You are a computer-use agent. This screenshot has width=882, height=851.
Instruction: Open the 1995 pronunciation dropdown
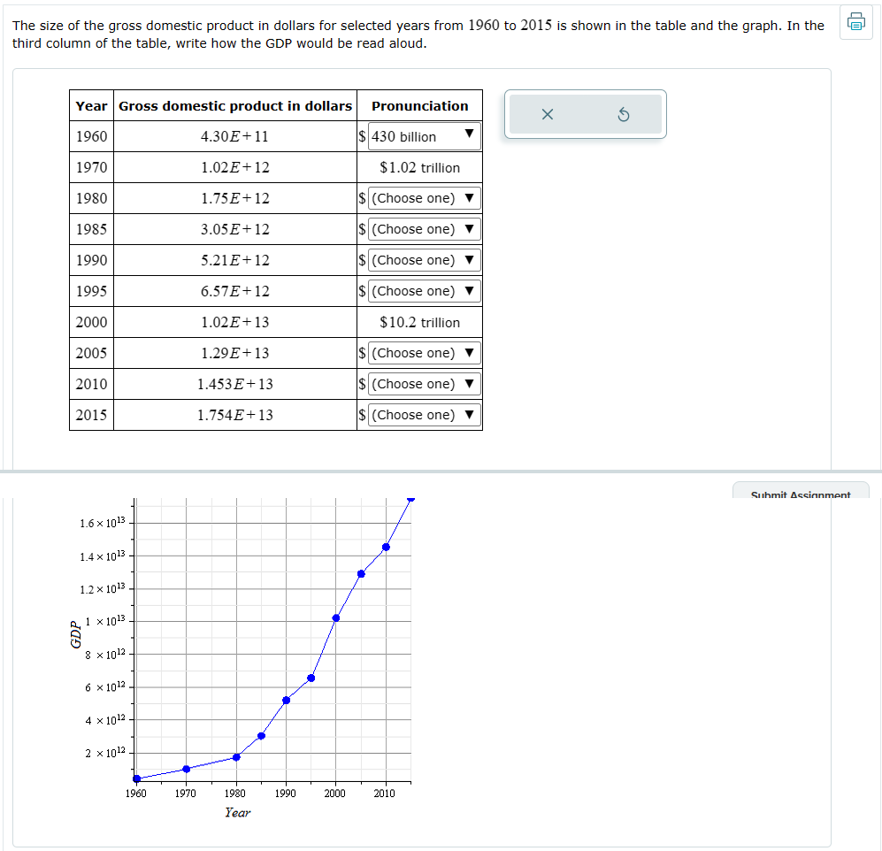[x=425, y=291]
